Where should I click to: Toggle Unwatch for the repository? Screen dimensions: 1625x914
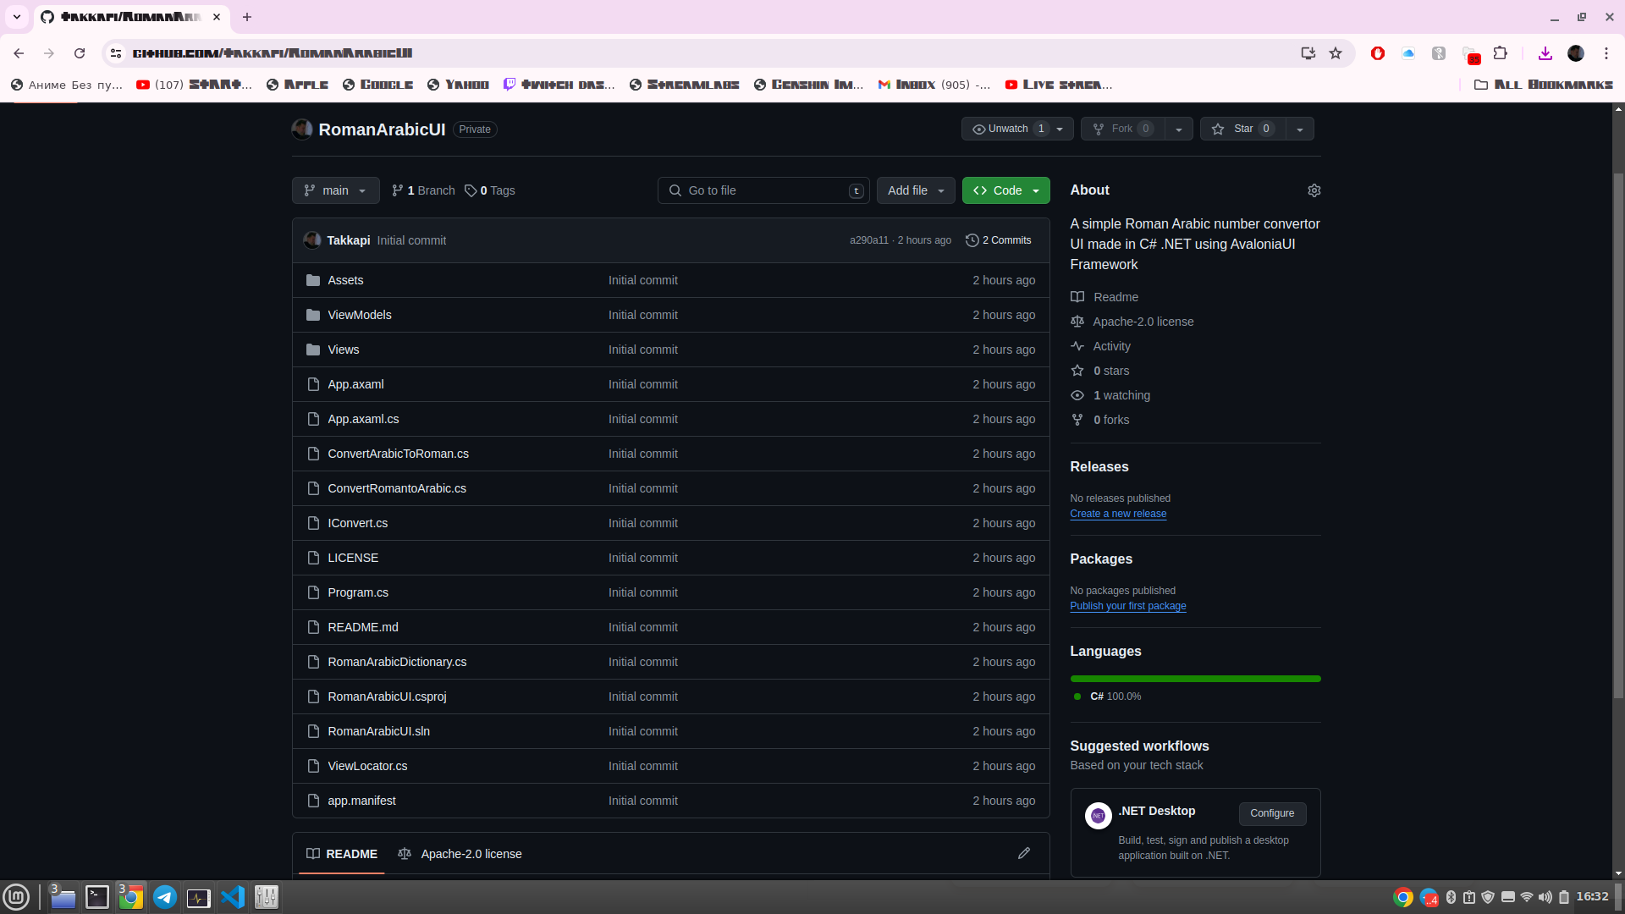[x=1007, y=129]
